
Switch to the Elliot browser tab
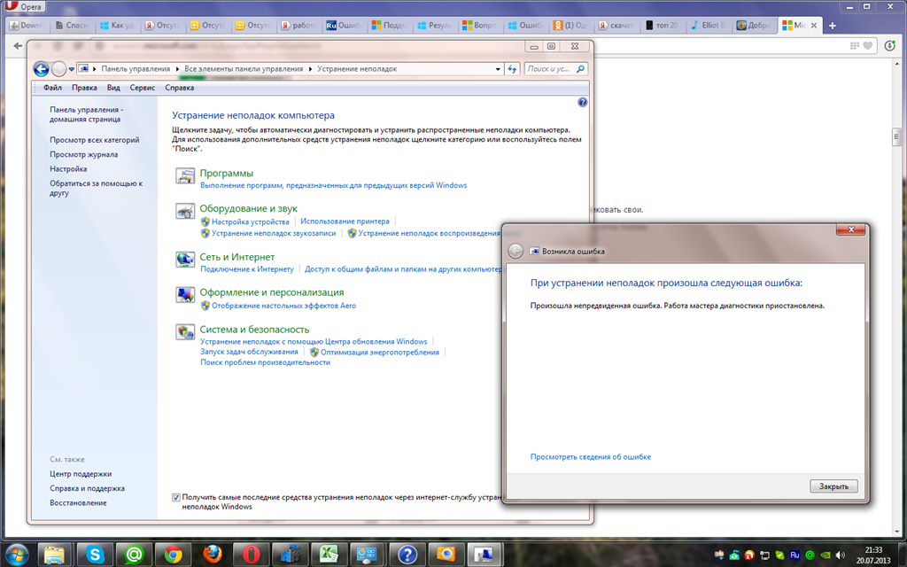(x=709, y=26)
